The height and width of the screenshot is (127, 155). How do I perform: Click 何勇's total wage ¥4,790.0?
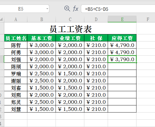122,52
